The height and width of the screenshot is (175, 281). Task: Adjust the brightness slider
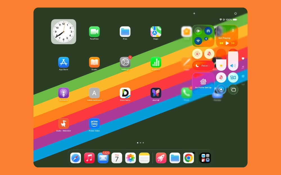click(221, 60)
